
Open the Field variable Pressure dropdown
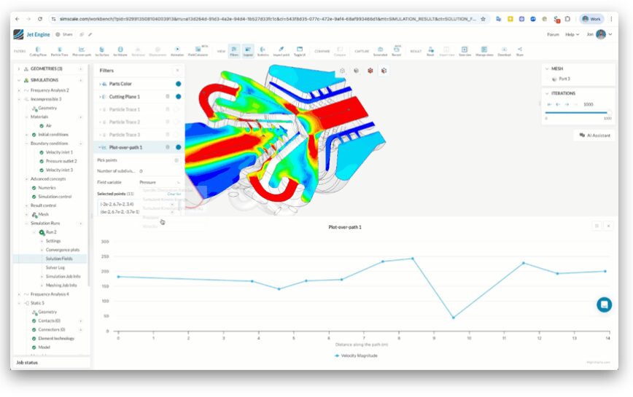click(160, 182)
